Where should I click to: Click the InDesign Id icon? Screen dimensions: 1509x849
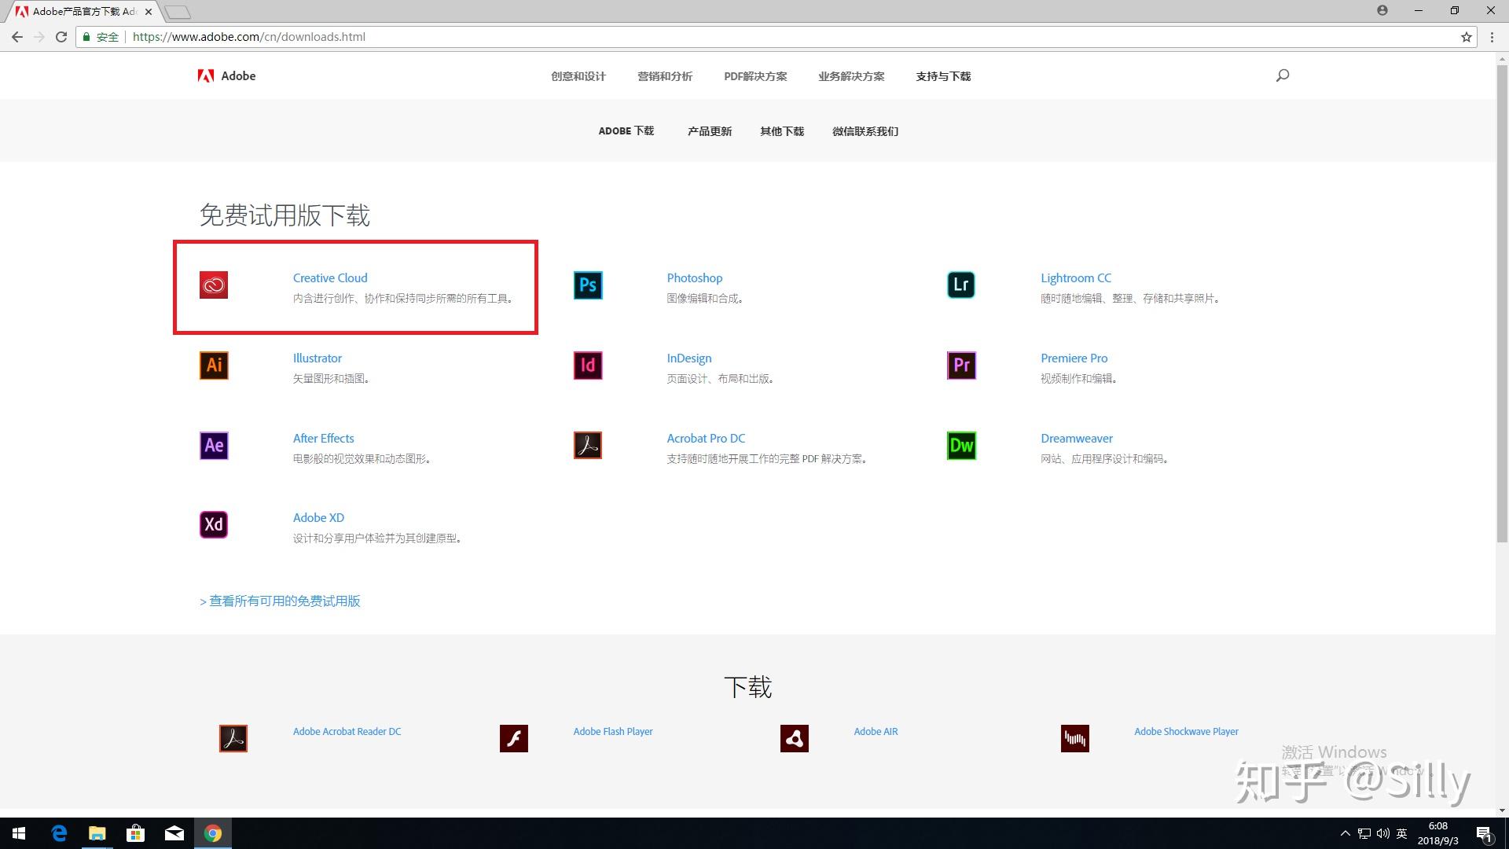point(588,366)
